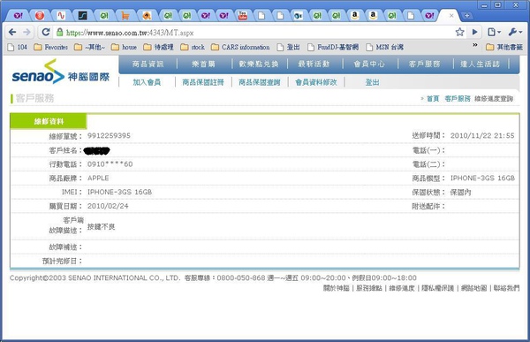Click the 聯絡我們 footer link

506,288
